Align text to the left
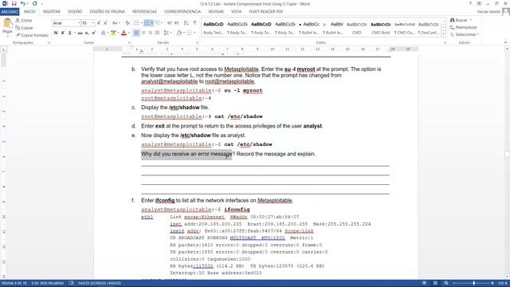Screen dimensions: 510x287 click(136, 33)
